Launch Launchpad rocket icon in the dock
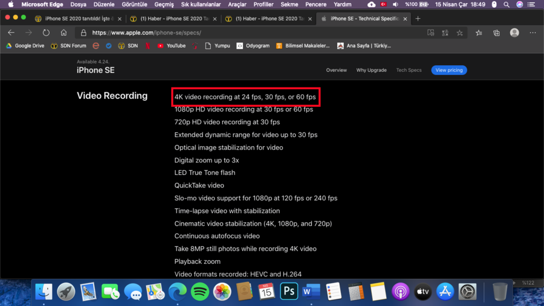This screenshot has height=306, width=544. (x=66, y=292)
